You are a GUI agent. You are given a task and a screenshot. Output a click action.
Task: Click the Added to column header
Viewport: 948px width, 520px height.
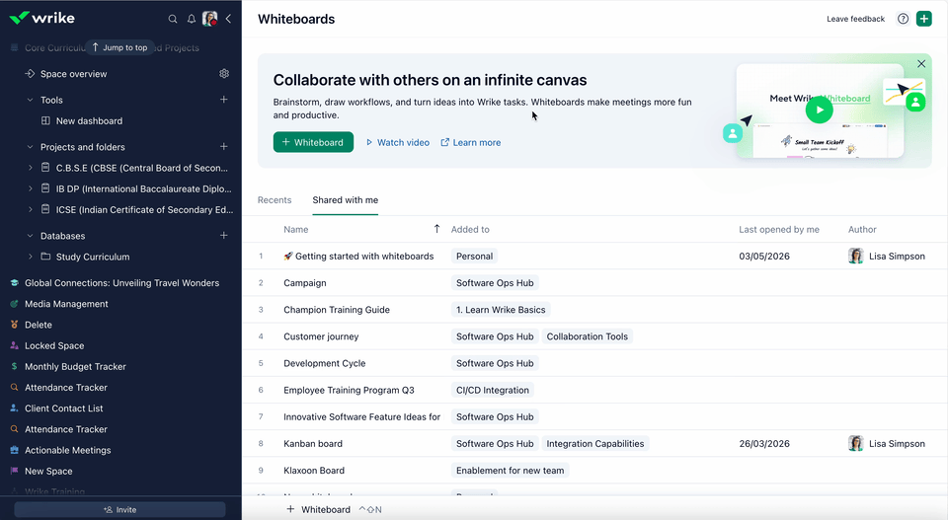[470, 230]
